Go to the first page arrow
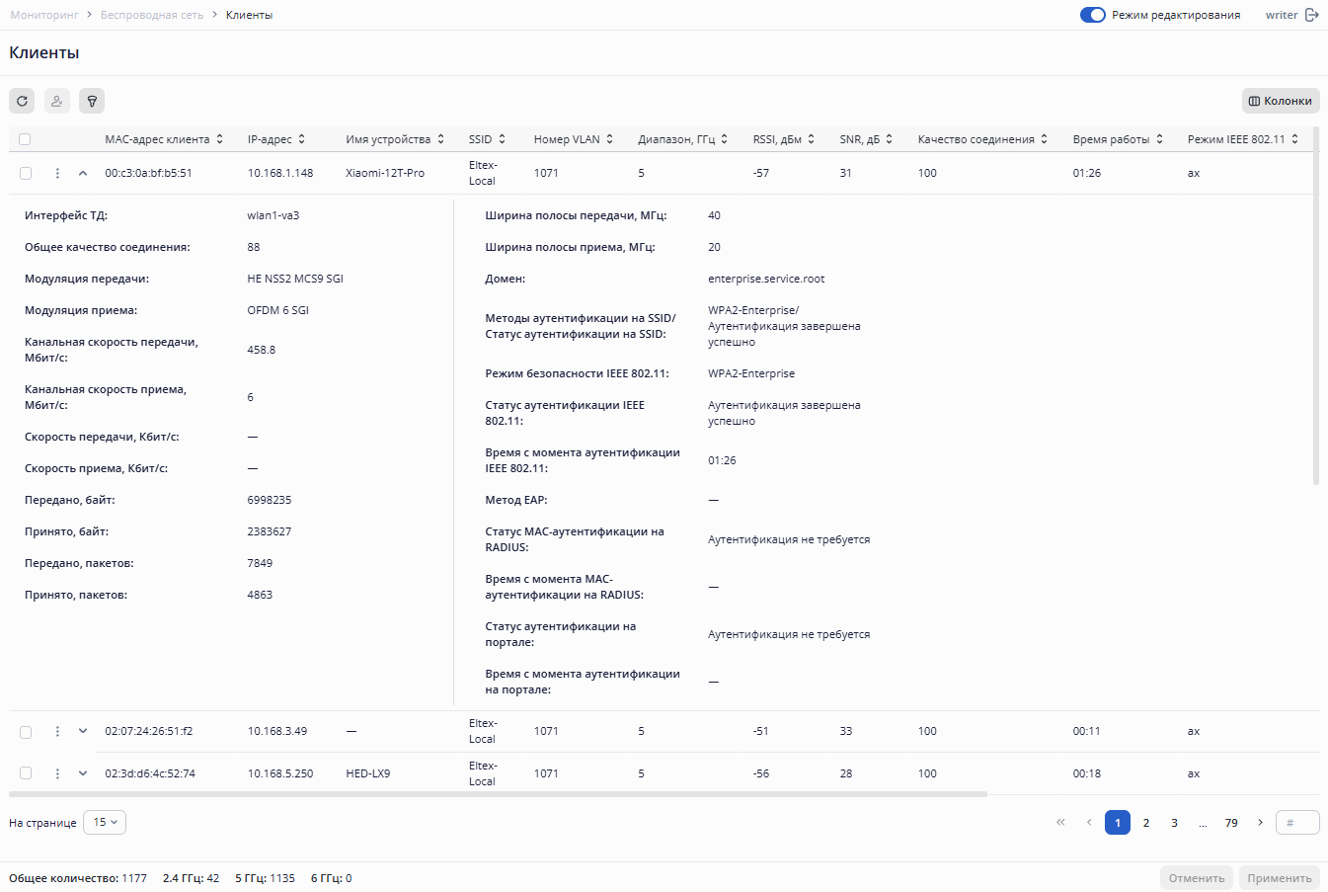The image size is (1328, 892). coord(1060,822)
